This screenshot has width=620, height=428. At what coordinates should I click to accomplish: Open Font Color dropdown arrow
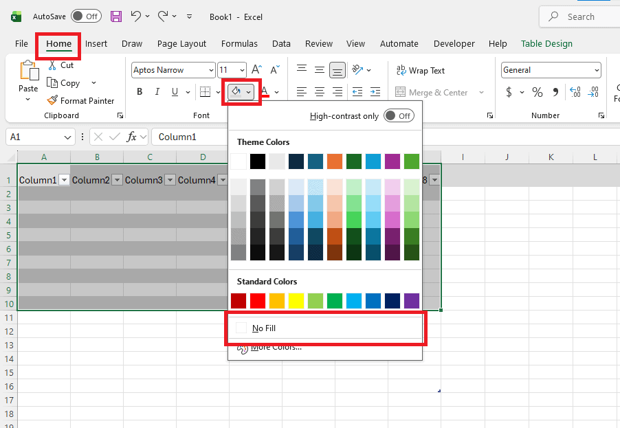[276, 92]
